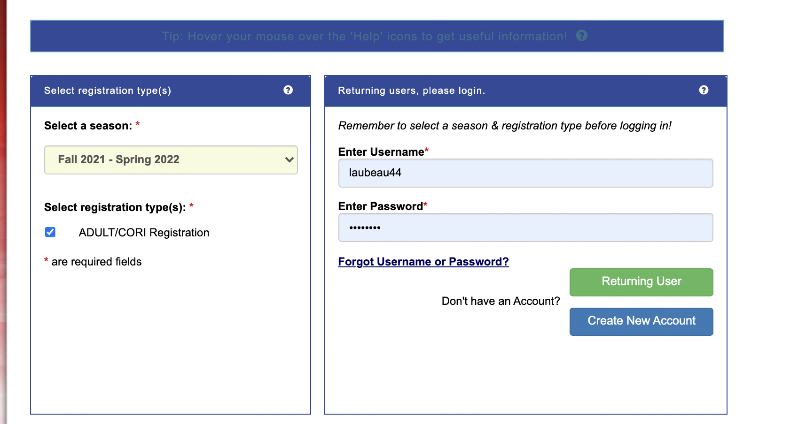Click the green Returning User button
The width and height of the screenshot is (798, 424).
click(642, 282)
